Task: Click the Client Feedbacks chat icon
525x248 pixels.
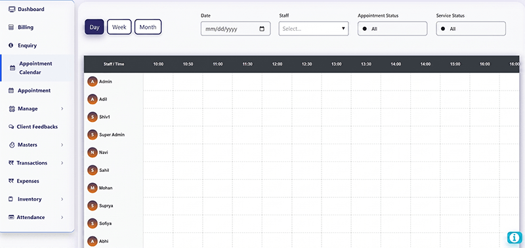Action: pyautogui.click(x=10, y=127)
